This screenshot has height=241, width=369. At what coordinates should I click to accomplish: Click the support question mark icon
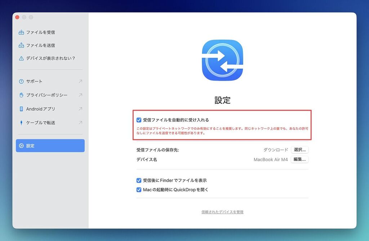click(21, 81)
